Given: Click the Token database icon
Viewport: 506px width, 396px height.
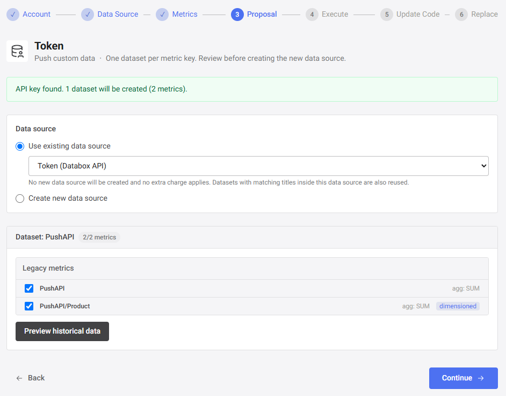Looking at the screenshot, I should point(17,51).
